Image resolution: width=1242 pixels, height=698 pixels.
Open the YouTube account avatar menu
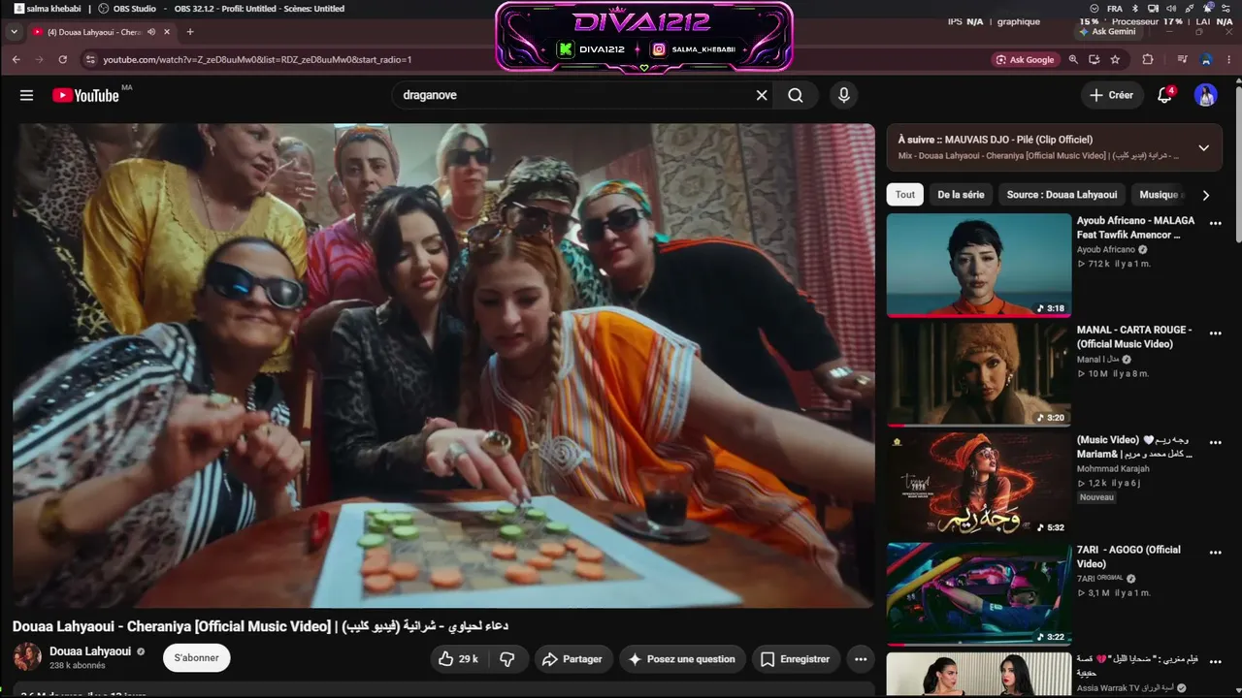1206,95
